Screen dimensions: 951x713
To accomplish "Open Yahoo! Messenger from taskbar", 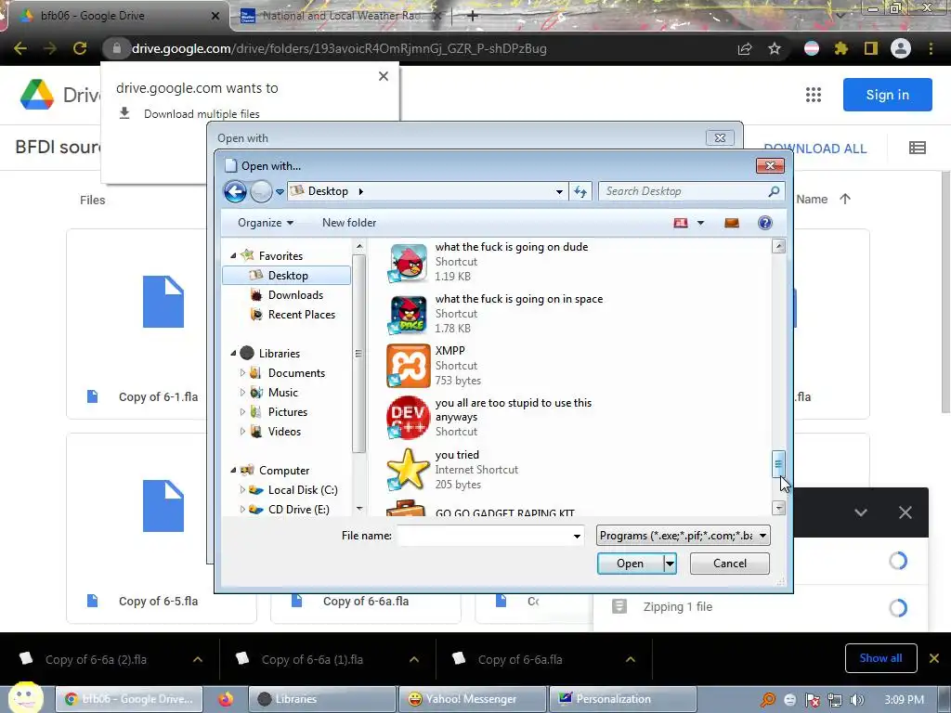I will [x=472, y=699].
